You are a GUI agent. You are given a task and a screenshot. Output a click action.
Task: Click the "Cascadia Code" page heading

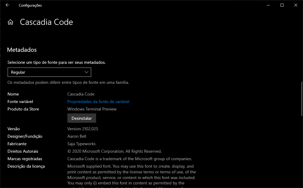[46, 22]
